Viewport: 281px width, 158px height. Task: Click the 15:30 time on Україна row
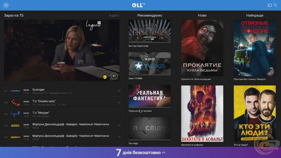point(26,93)
